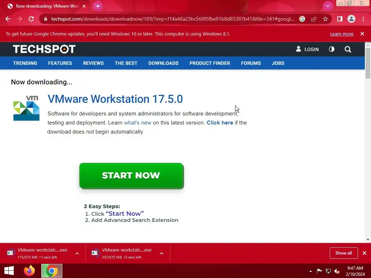371x278 pixels.
Task: Click the network tray icon
Action: click(328, 271)
